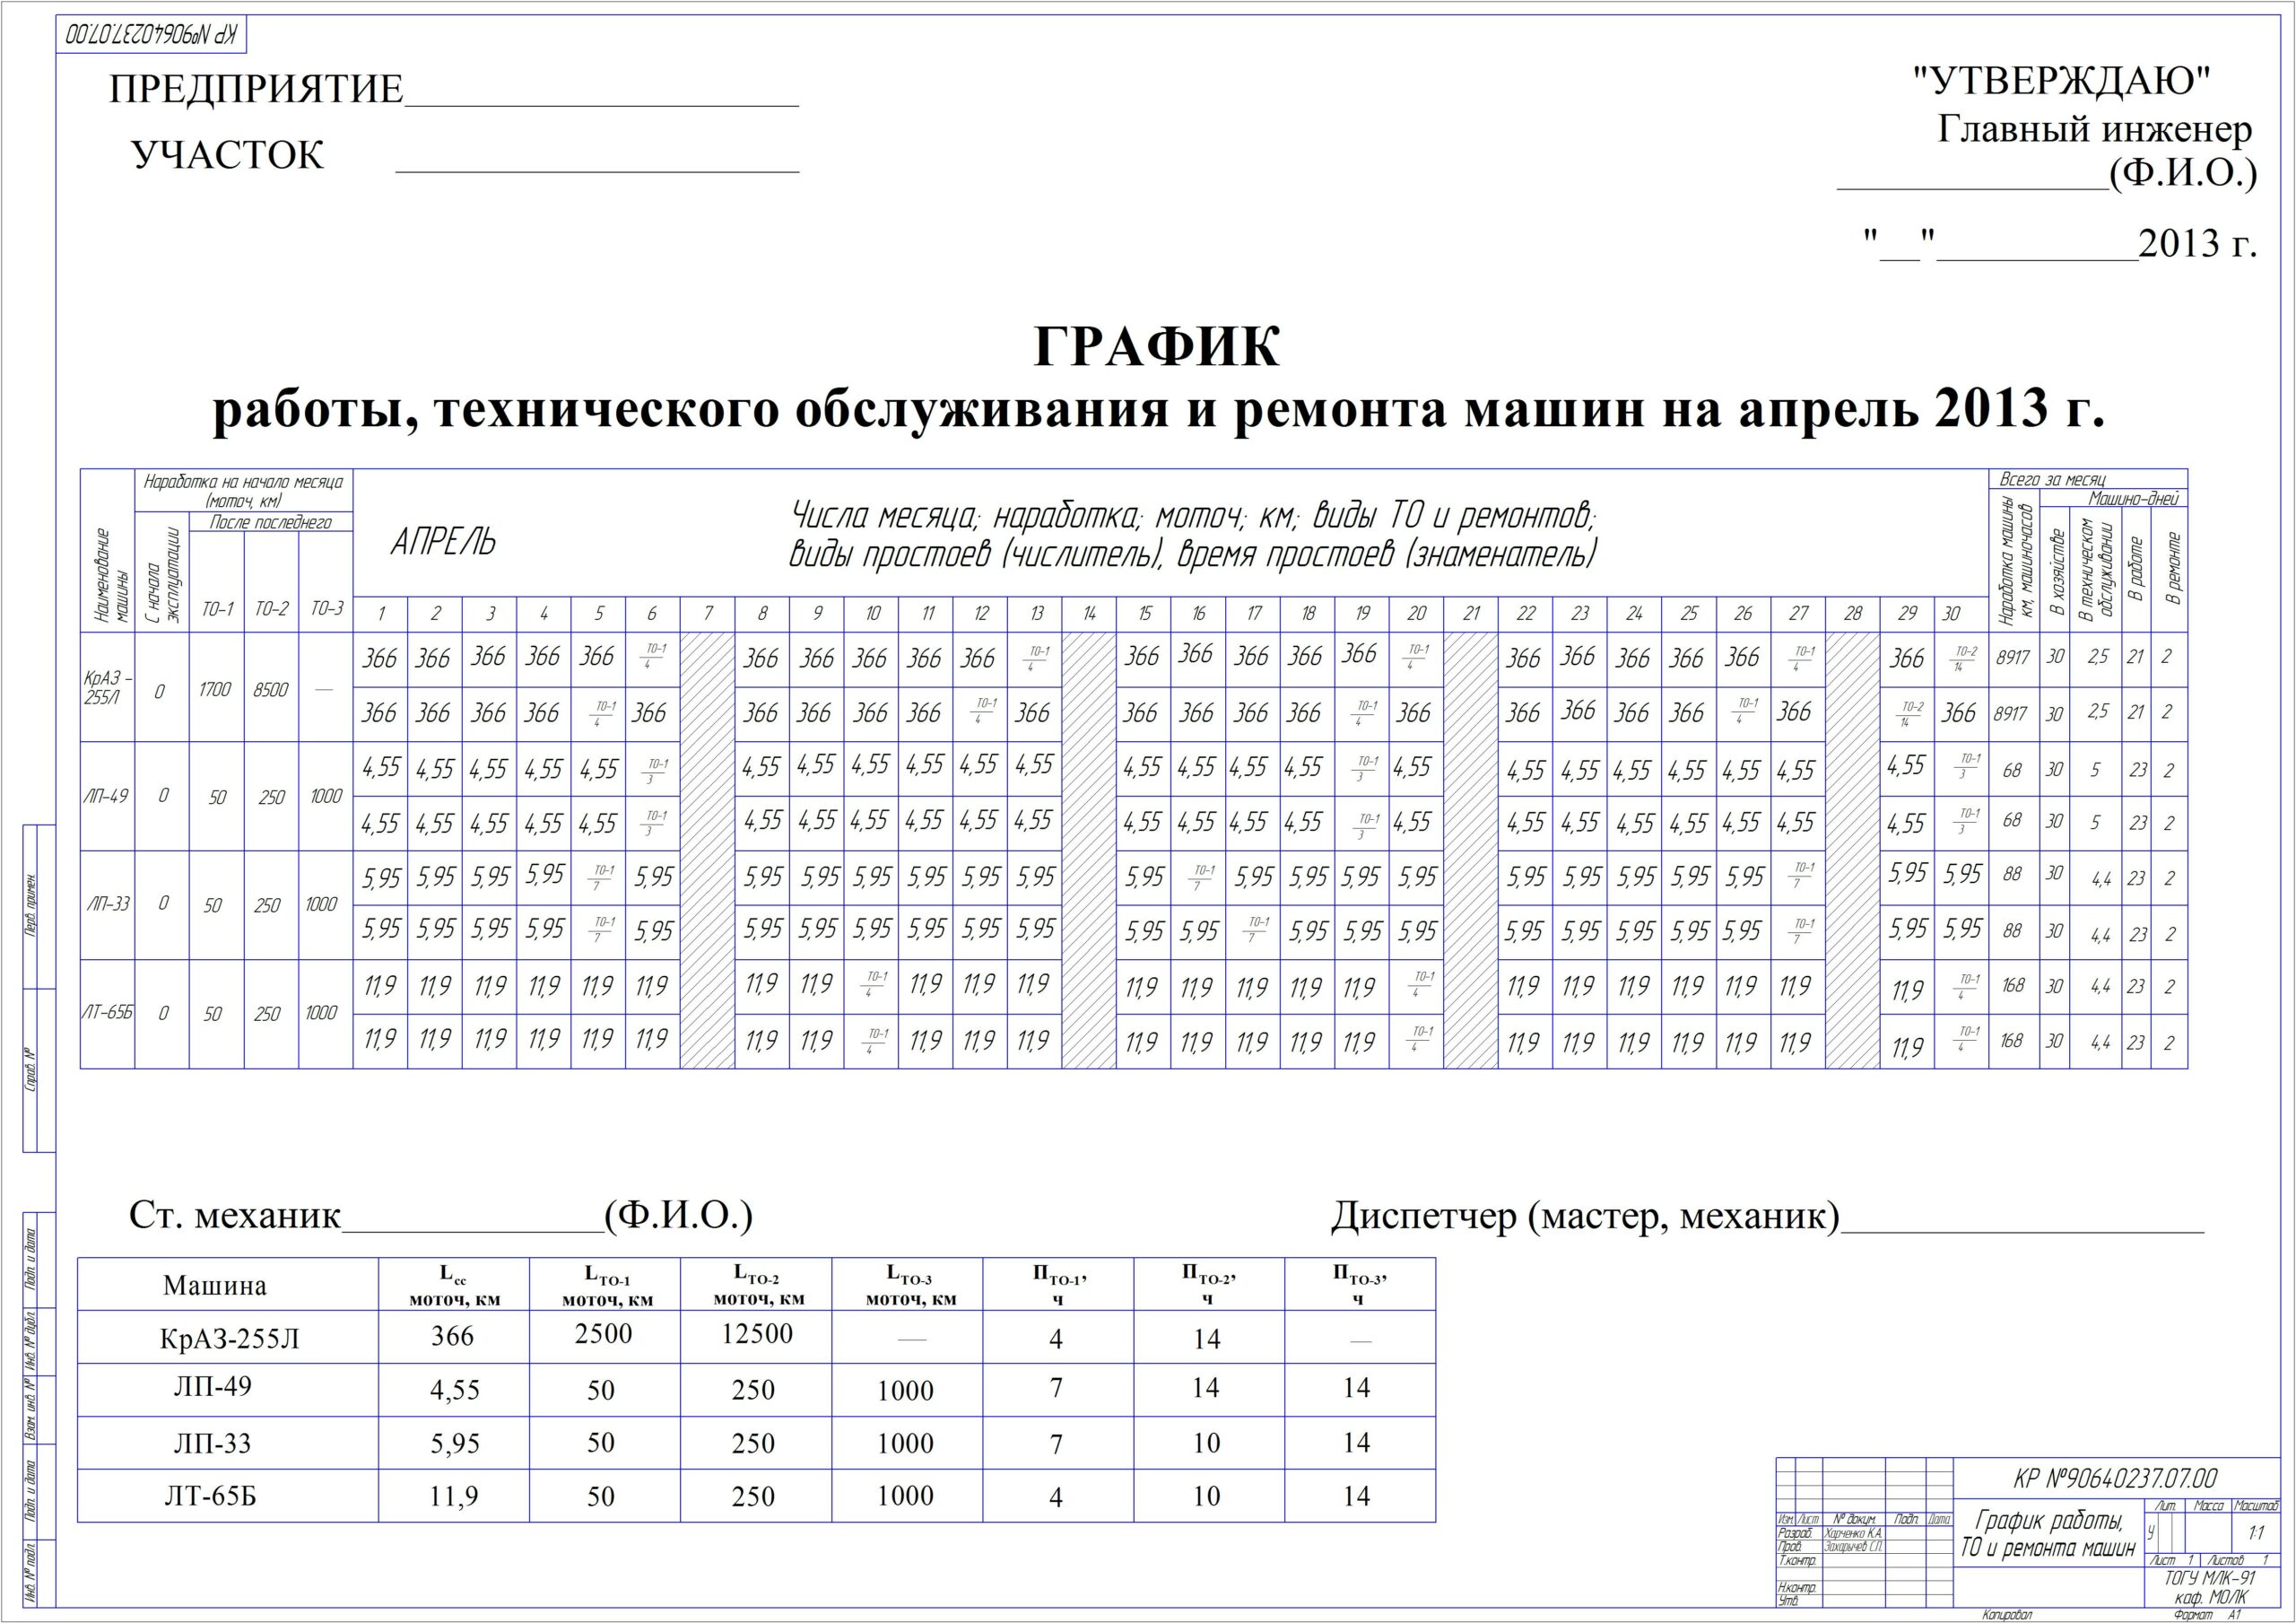Click rotated header "В хозяйстве"

coord(2057,572)
